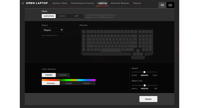Set ripple size to BIG label
199x108 pixels.
pyautogui.click(x=156, y=88)
